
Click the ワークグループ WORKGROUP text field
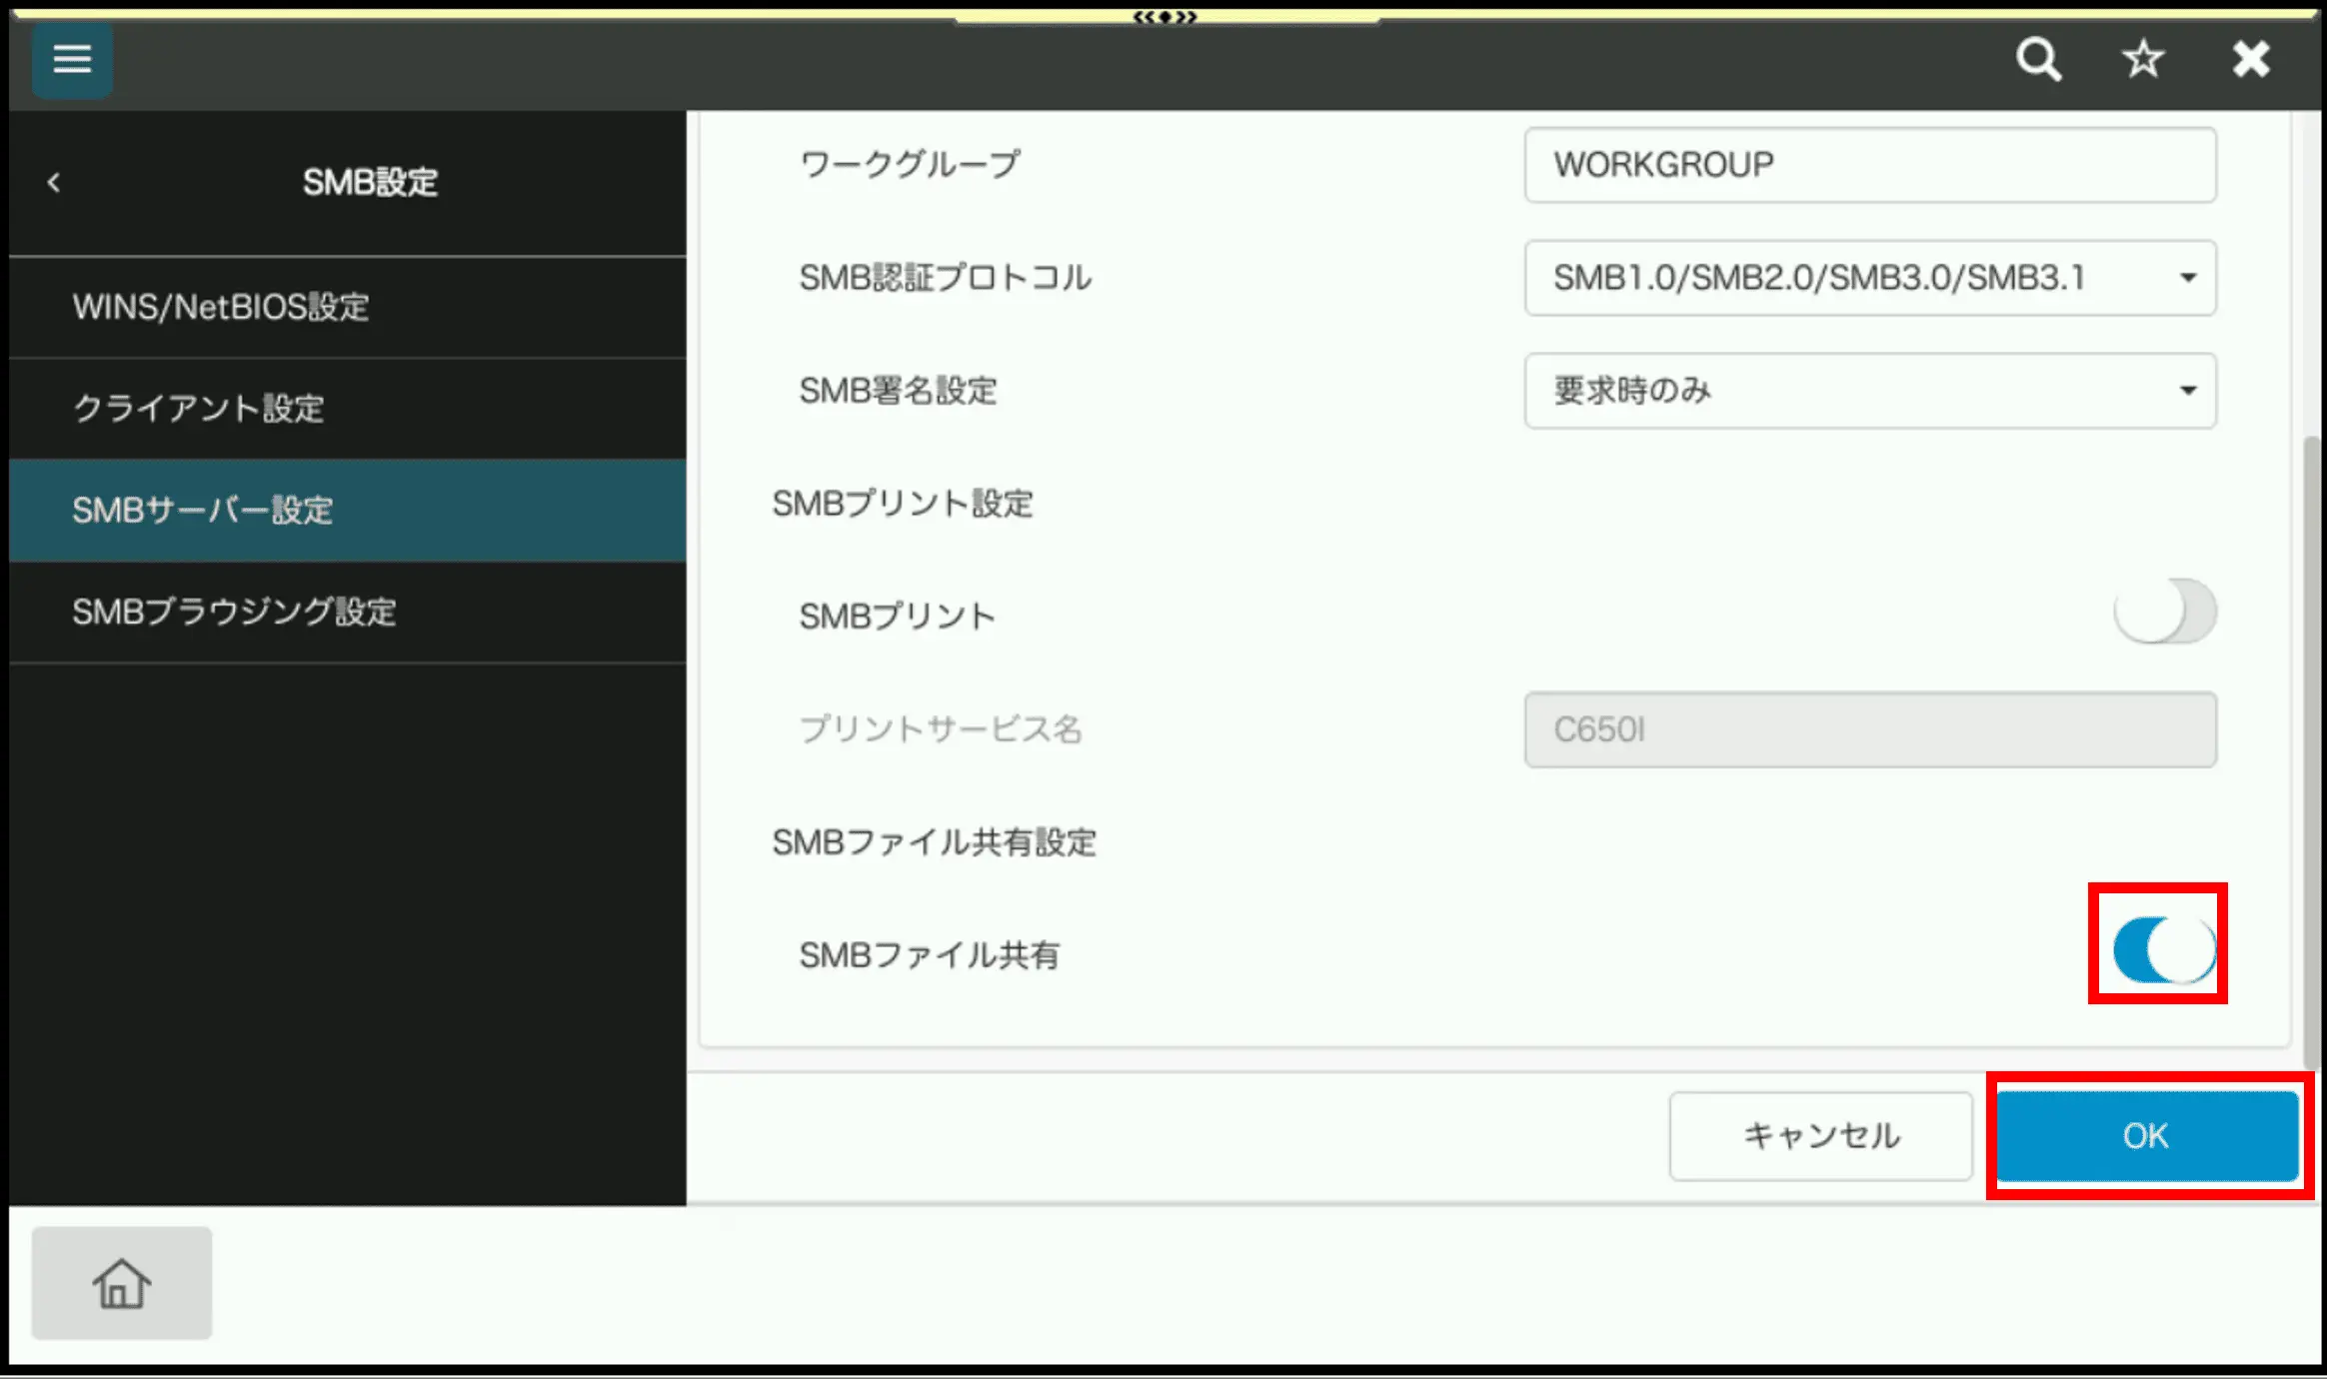click(1869, 165)
